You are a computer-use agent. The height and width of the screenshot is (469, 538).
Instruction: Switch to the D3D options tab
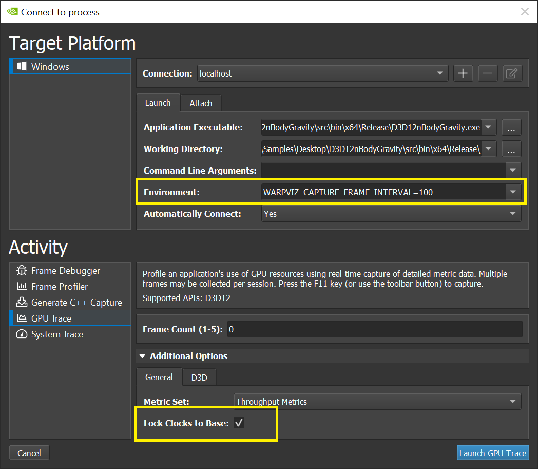[199, 378]
